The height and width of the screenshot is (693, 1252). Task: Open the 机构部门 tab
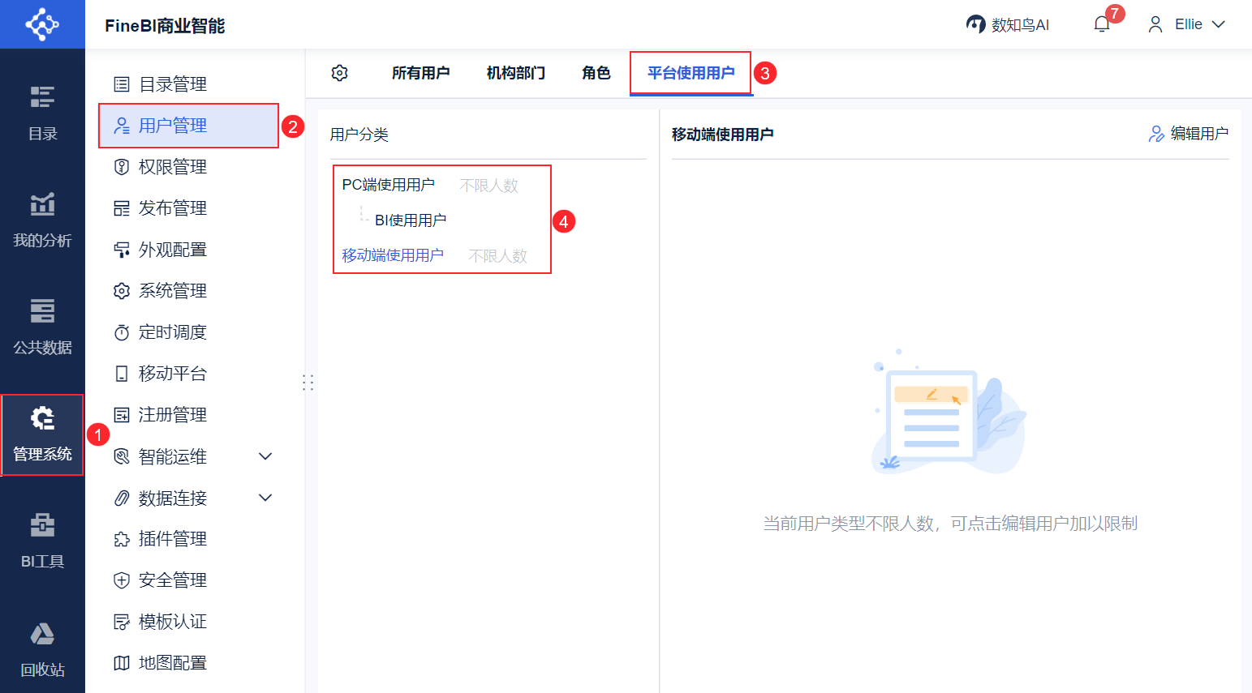pos(514,72)
